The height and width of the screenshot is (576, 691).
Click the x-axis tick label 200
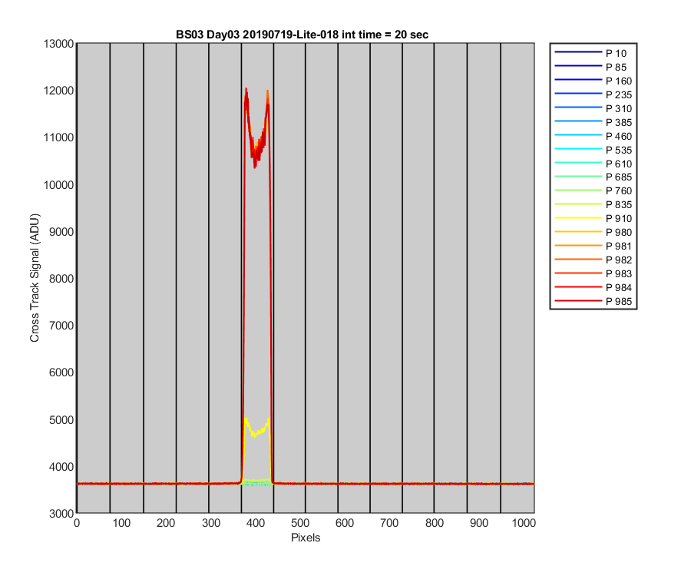click(x=166, y=523)
